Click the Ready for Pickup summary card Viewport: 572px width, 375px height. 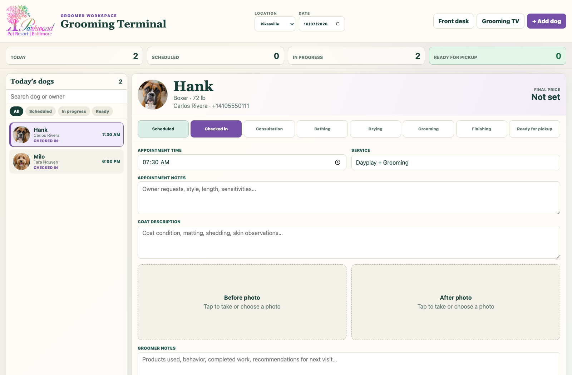click(498, 56)
